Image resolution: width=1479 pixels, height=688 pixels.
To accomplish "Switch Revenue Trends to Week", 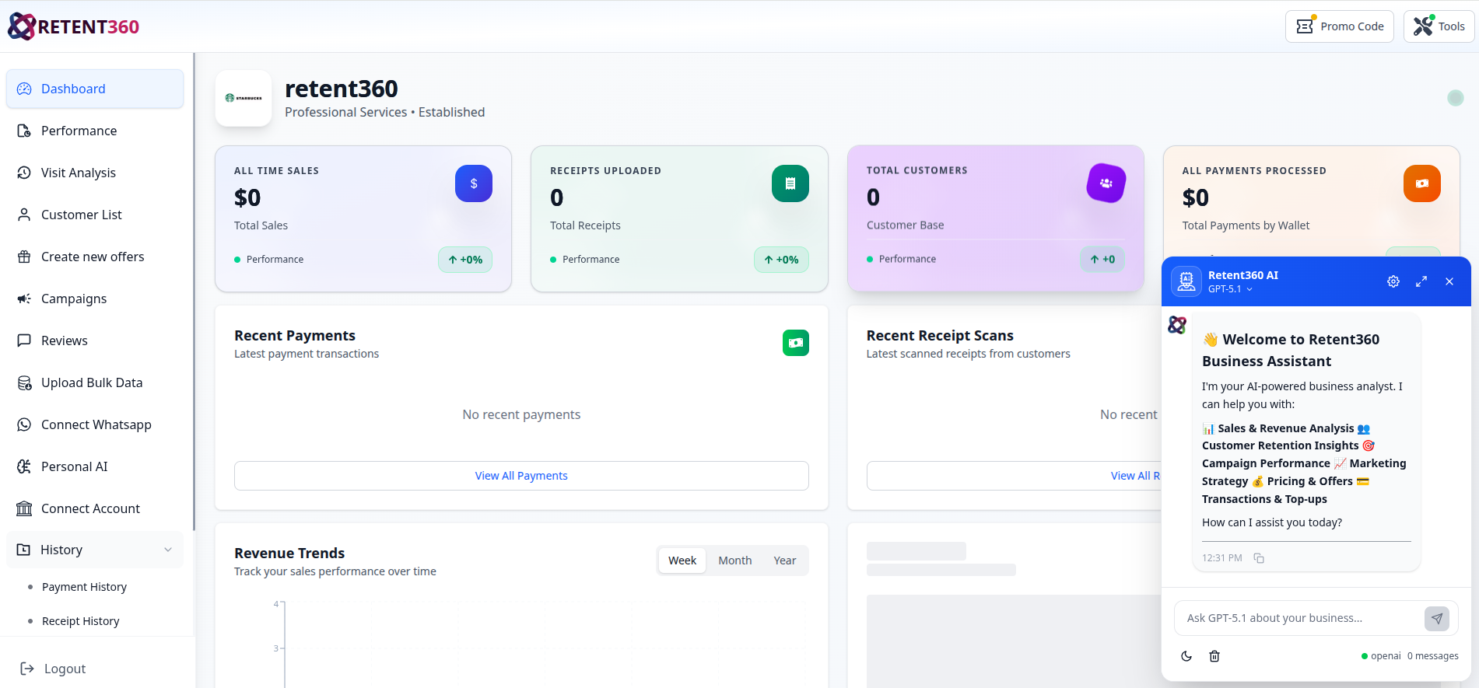I will (682, 561).
